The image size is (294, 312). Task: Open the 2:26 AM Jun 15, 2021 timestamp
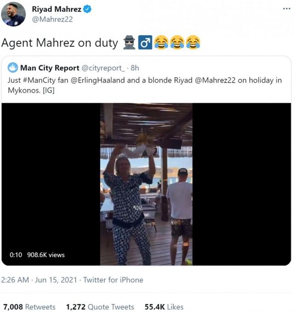click(x=39, y=280)
